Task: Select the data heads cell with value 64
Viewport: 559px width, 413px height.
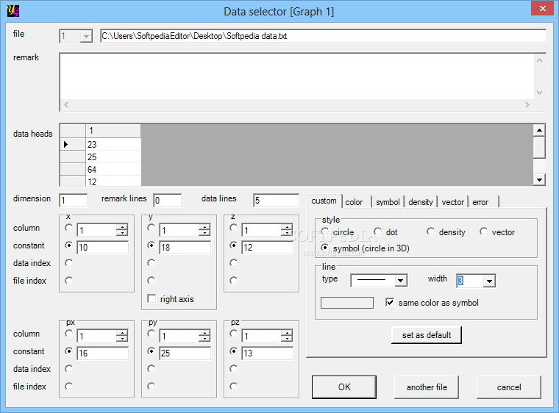Action: coord(113,169)
